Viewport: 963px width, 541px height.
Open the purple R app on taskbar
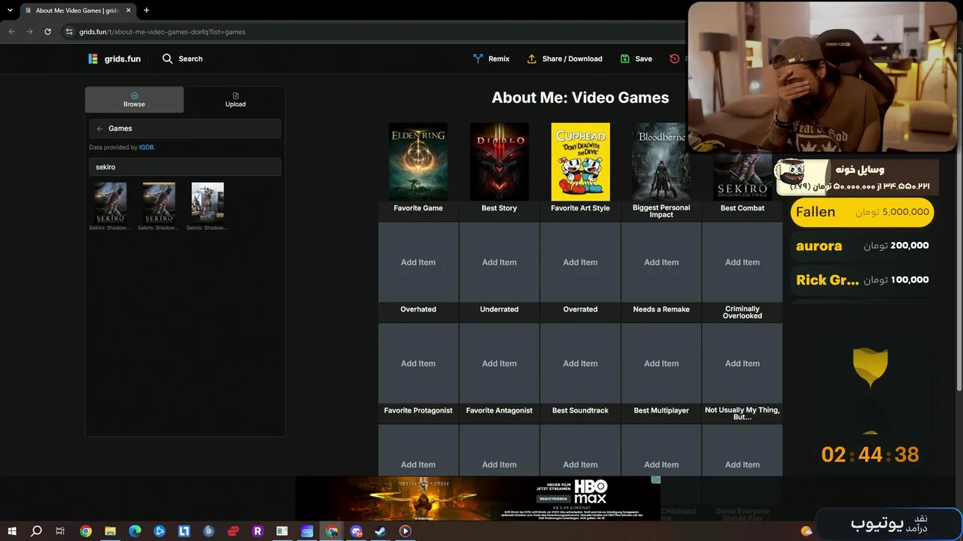[257, 531]
